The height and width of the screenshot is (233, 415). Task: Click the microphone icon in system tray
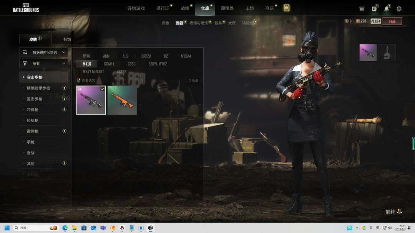click(371, 228)
